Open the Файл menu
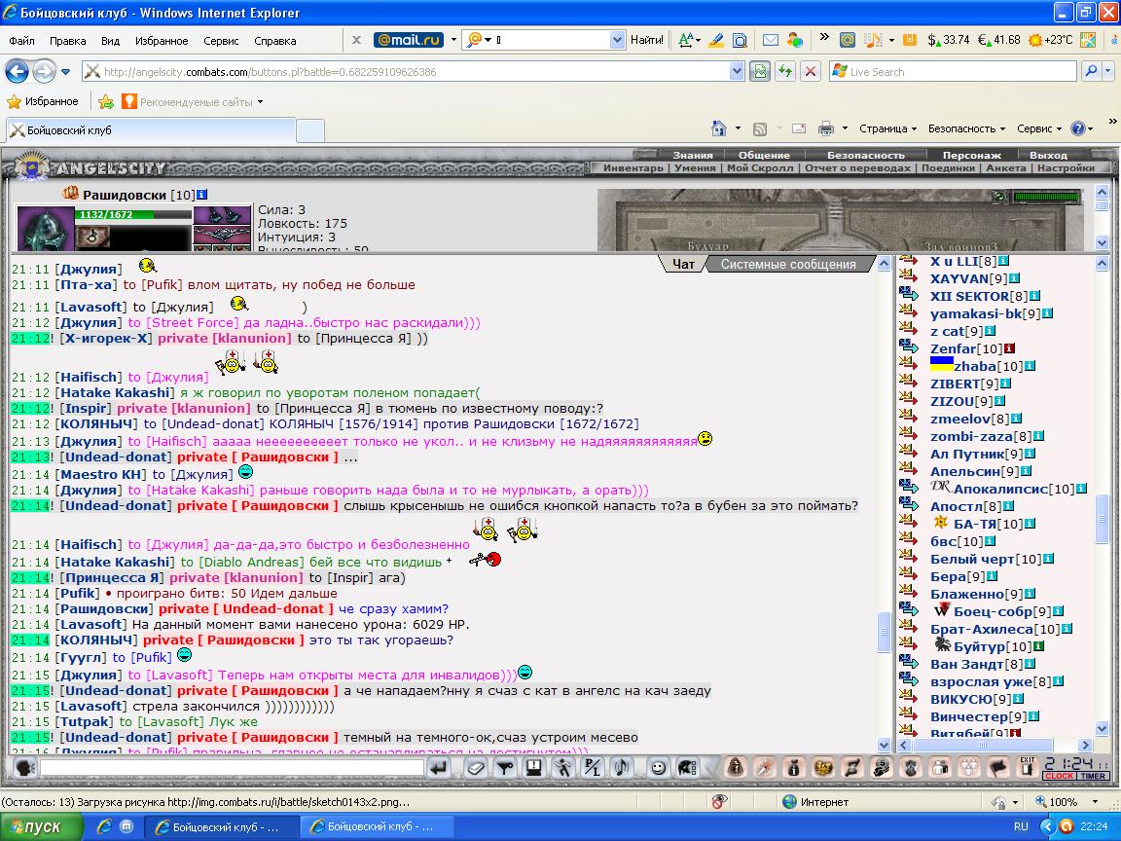Image resolution: width=1121 pixels, height=841 pixels. coord(21,41)
